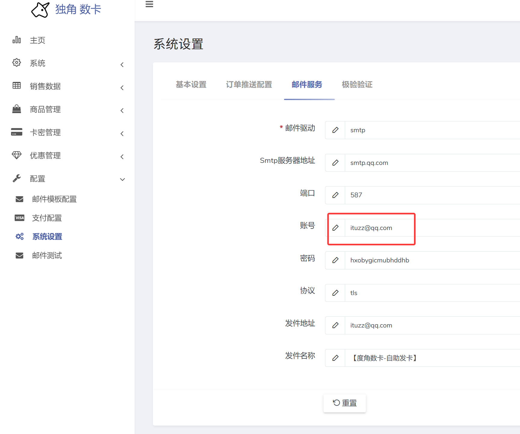Click the 系统 menu label
The height and width of the screenshot is (434, 520).
pyautogui.click(x=38, y=63)
